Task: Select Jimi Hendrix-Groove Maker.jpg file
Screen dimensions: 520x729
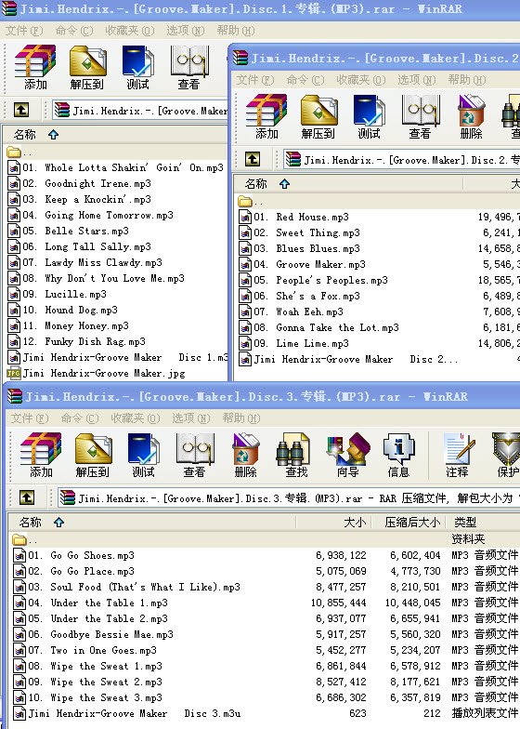Action: coord(97,374)
